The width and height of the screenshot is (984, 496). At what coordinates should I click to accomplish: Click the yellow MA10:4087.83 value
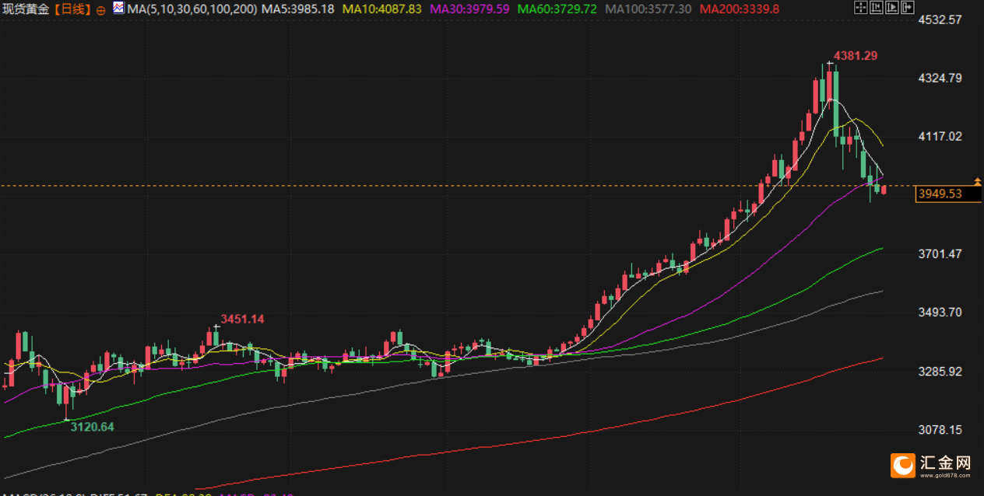click(381, 9)
